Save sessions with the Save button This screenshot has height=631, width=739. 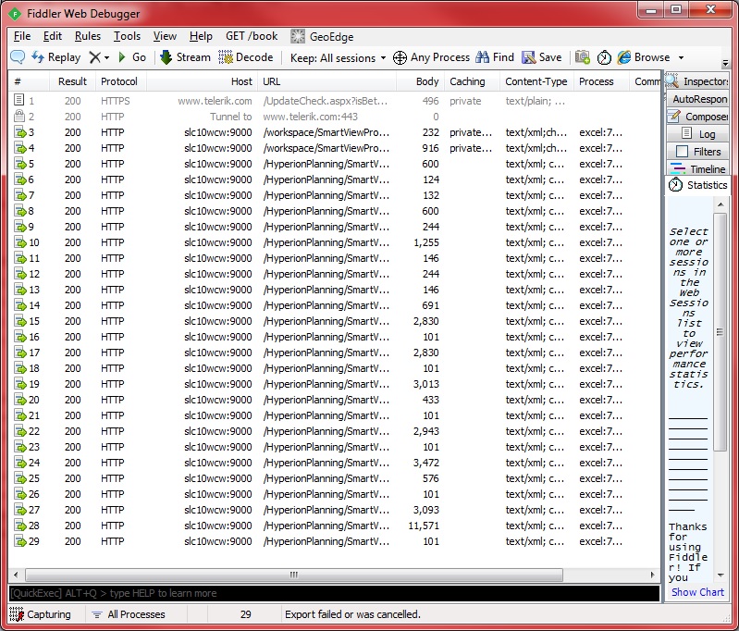(x=541, y=57)
